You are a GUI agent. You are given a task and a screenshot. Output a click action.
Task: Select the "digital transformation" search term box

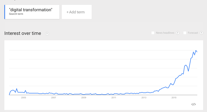click(x=32, y=12)
